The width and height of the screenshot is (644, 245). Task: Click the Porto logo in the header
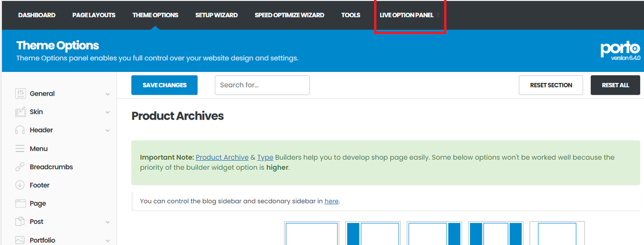620,49
